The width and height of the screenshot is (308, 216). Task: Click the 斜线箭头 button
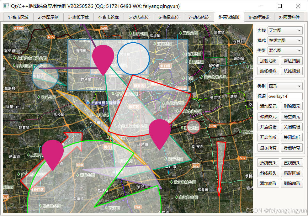click(x=268, y=173)
